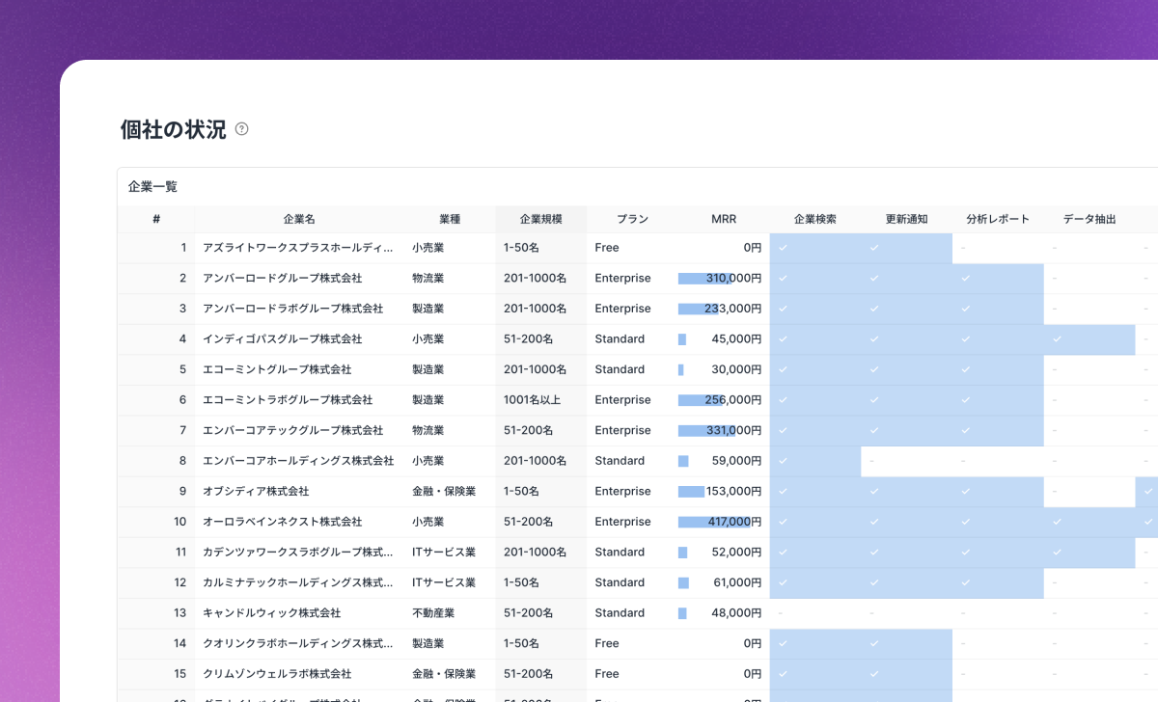Viewport: 1158px width, 702px height.
Task: Click the プラン column header
Action: (632, 219)
